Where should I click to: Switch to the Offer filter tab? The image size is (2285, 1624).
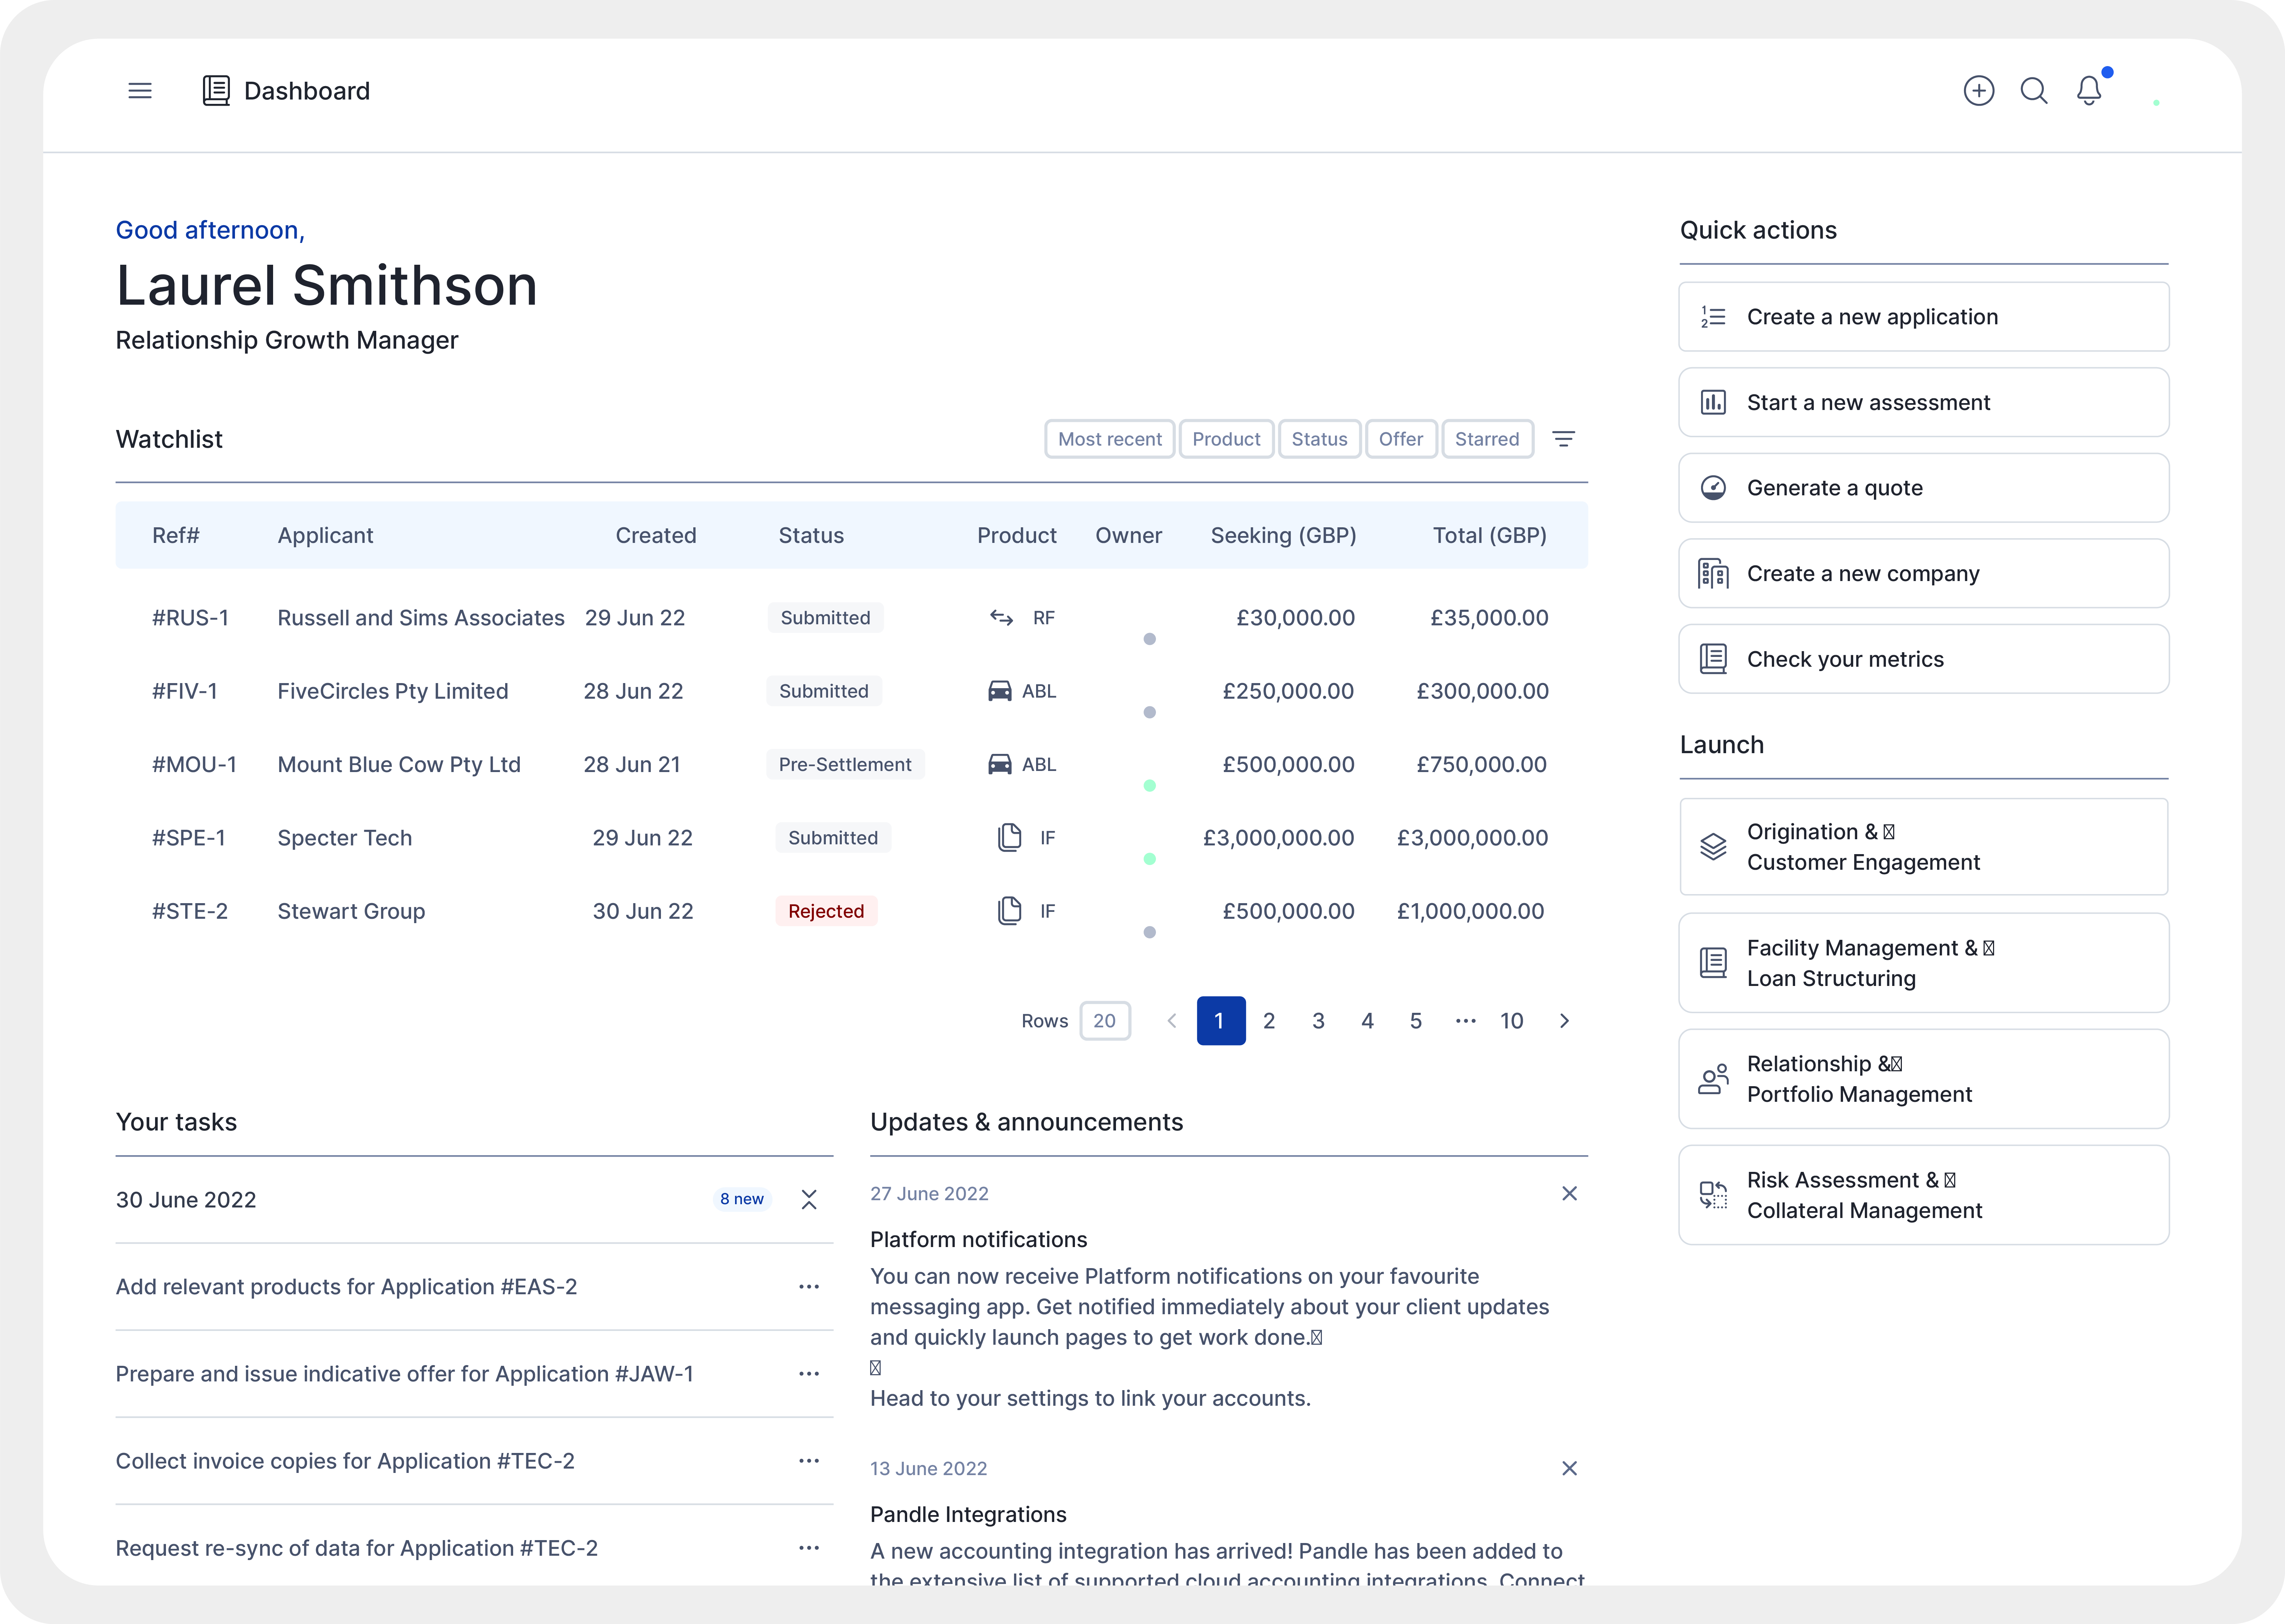[1401, 439]
